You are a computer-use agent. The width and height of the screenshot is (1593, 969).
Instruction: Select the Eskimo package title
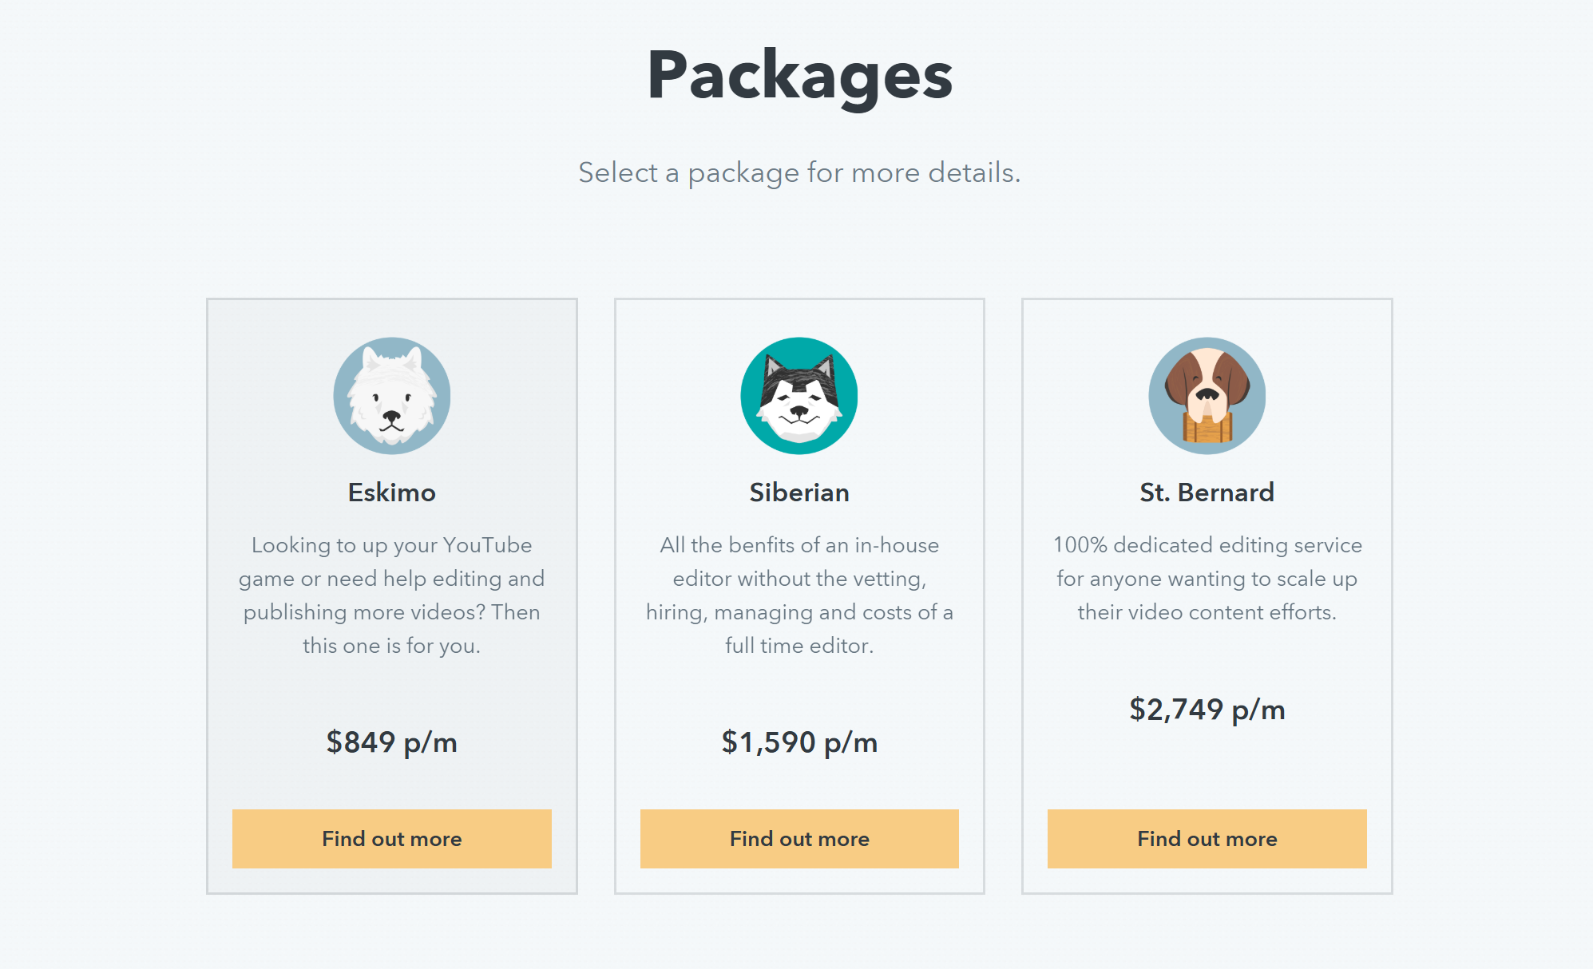tap(391, 492)
